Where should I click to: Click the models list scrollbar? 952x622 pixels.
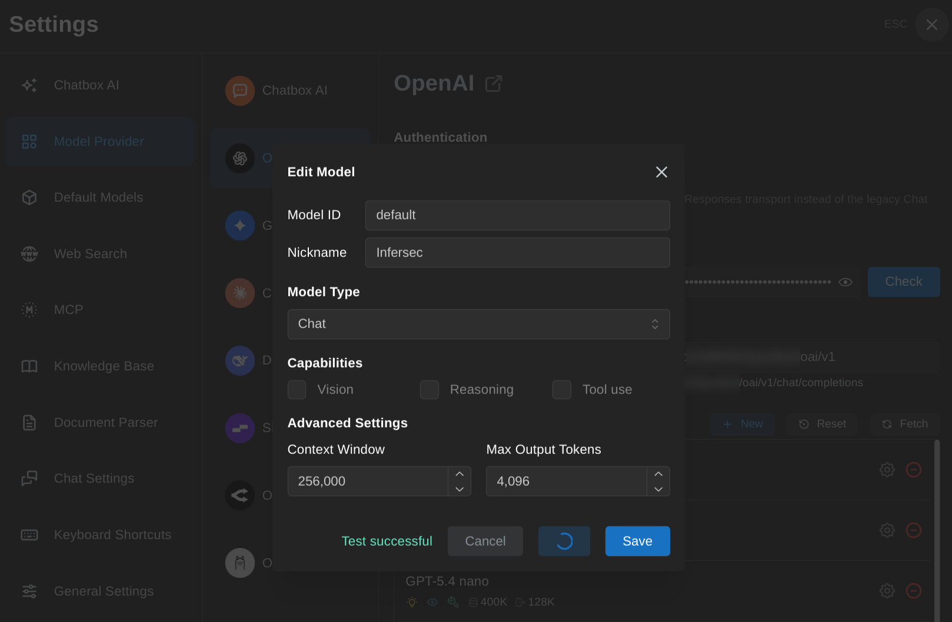(937, 529)
